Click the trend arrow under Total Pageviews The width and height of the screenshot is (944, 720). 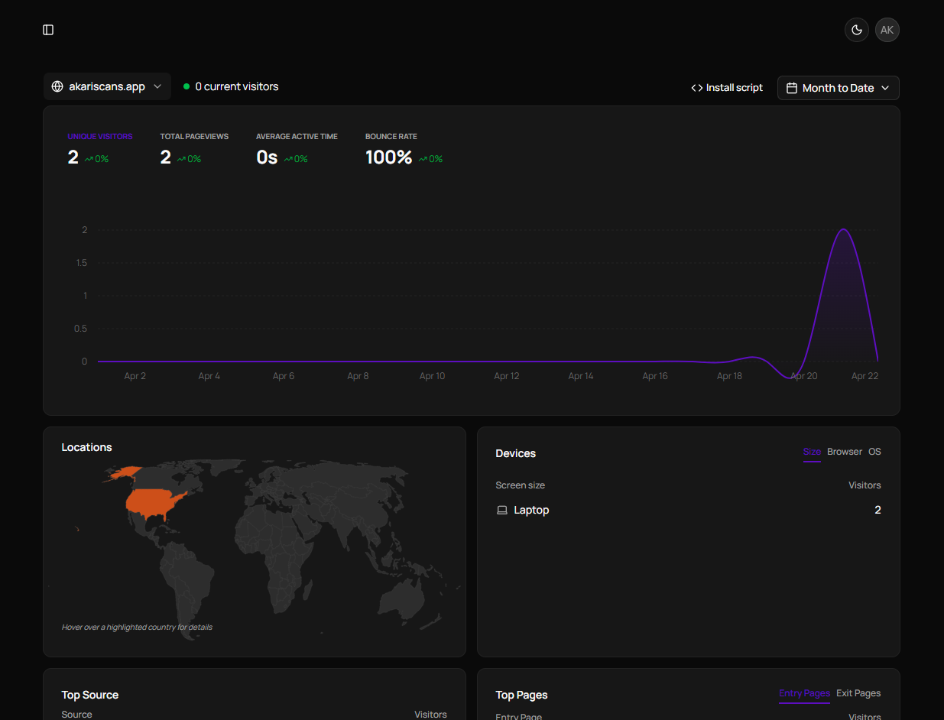[181, 159]
